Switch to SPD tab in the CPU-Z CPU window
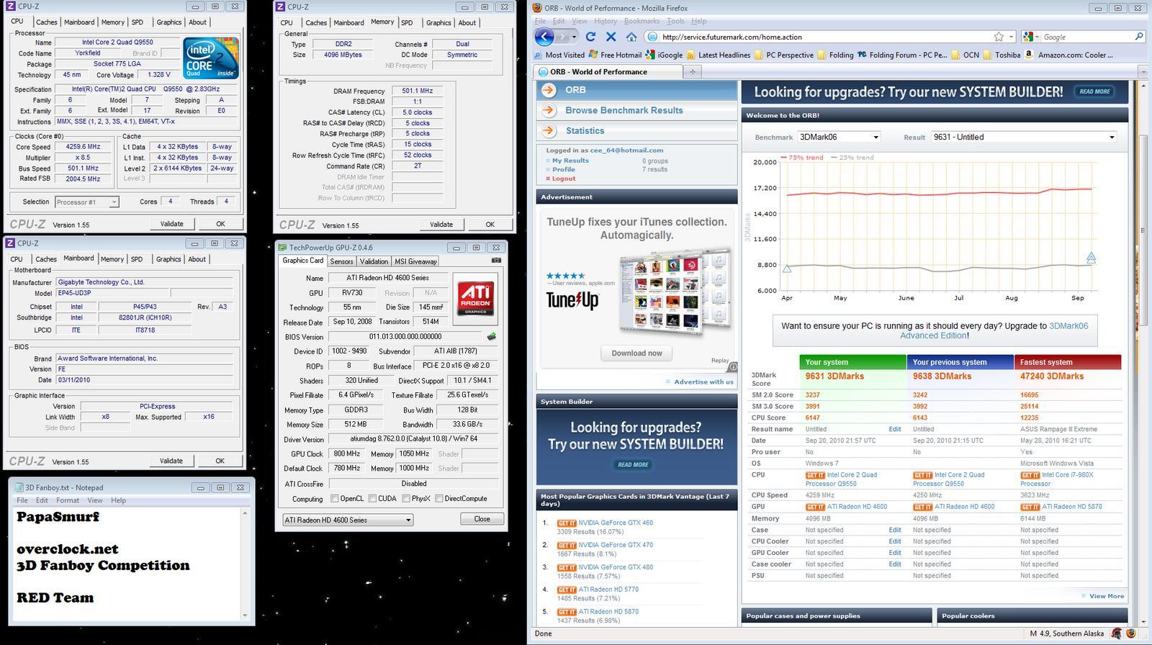This screenshot has width=1152, height=645. coord(137,22)
